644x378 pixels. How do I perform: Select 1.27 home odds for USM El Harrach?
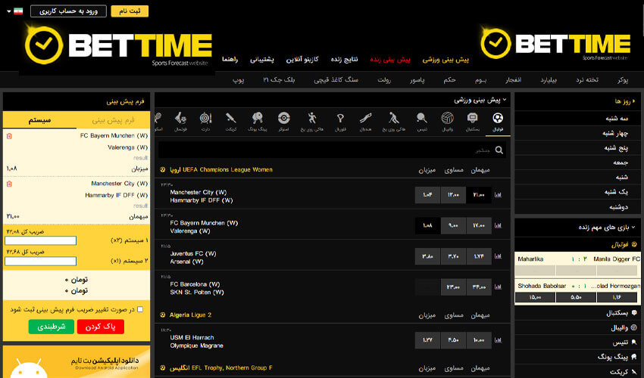click(427, 340)
